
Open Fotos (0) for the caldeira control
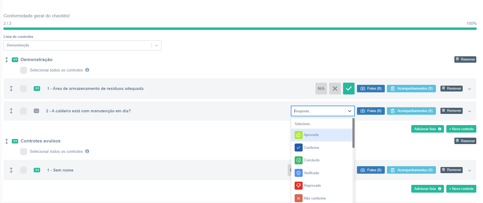coord(371,111)
